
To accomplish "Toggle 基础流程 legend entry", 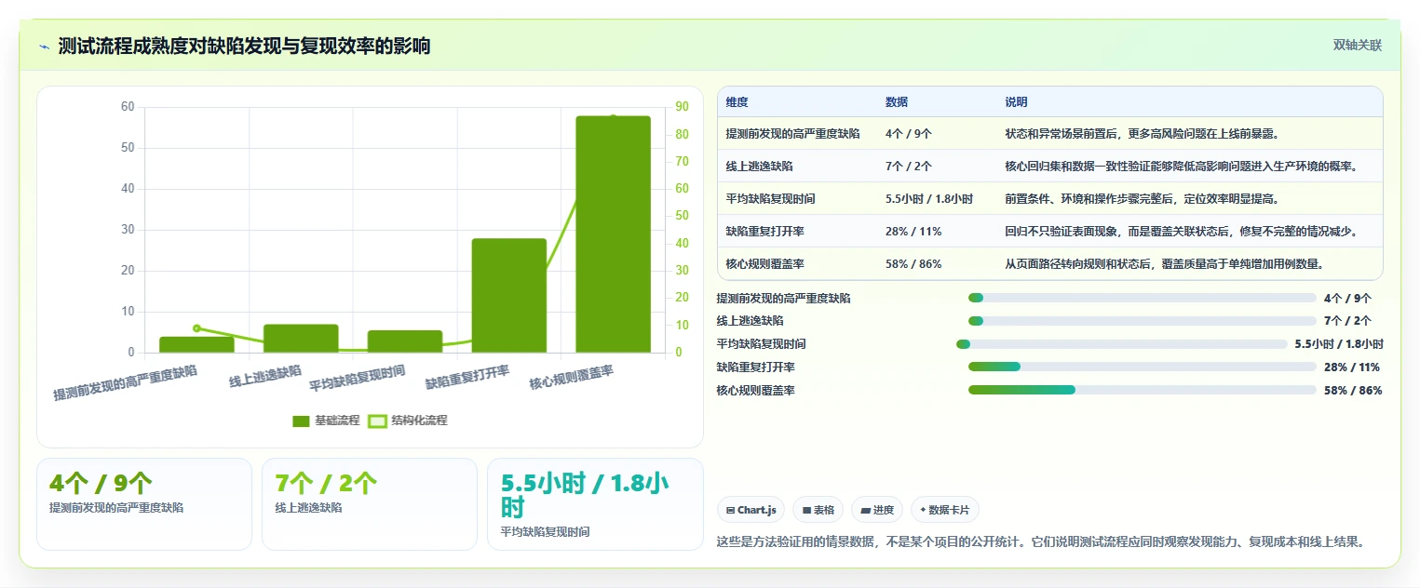I will click(x=326, y=421).
